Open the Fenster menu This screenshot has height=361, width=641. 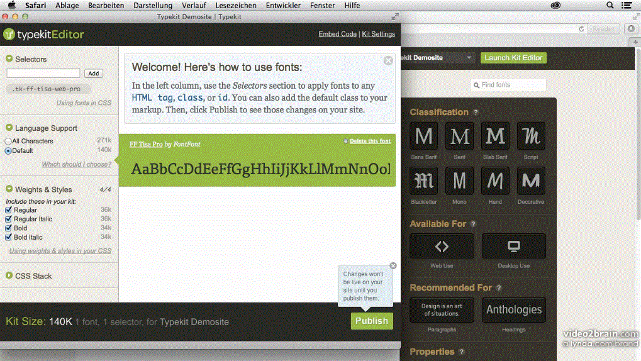(322, 5)
